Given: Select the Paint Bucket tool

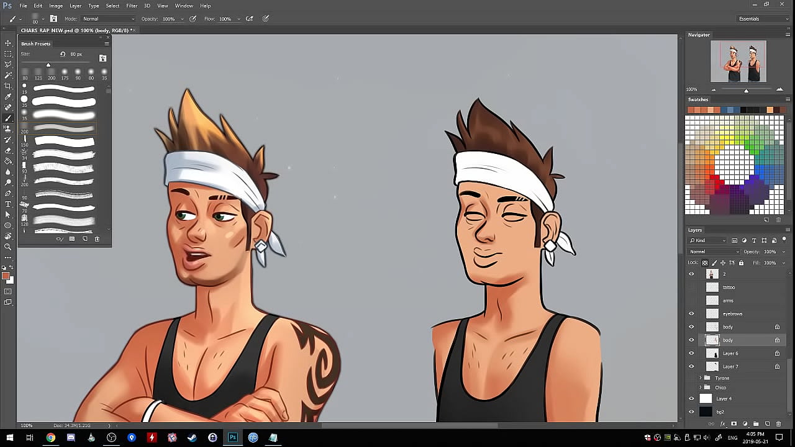Looking at the screenshot, I should 8,161.
